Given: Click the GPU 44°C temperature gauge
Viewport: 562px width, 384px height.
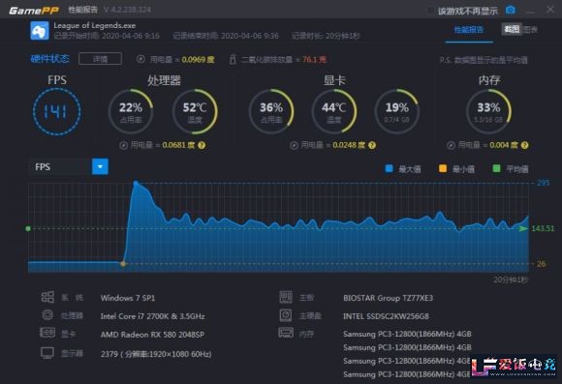Looking at the screenshot, I should 333,111.
